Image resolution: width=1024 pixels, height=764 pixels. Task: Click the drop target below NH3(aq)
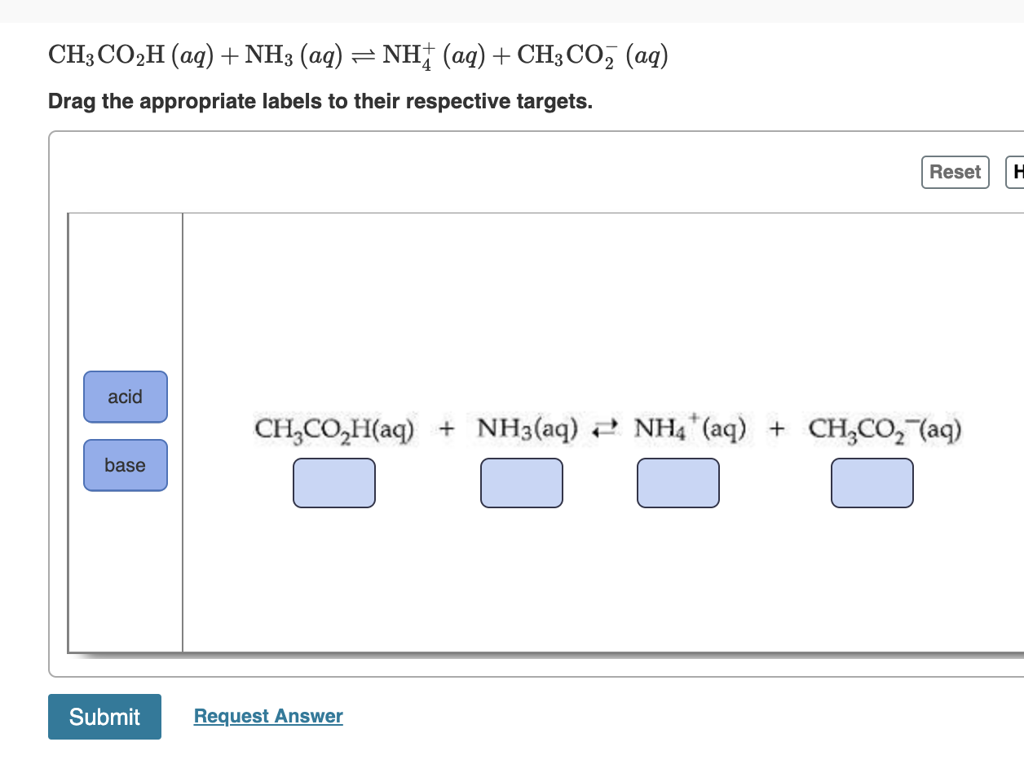tap(522, 482)
